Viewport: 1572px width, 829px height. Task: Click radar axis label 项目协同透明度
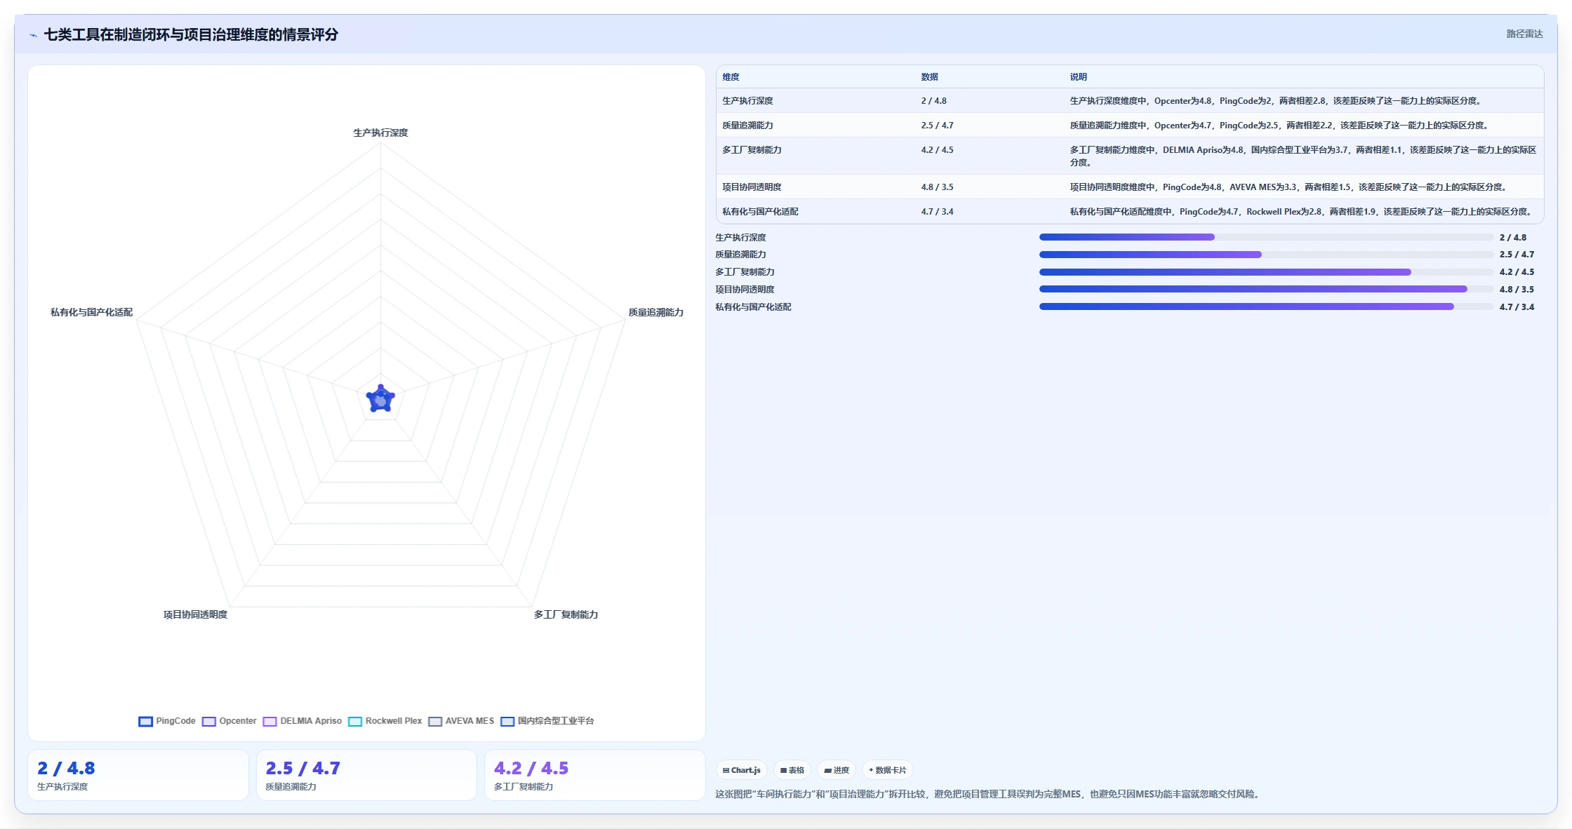pos(195,614)
